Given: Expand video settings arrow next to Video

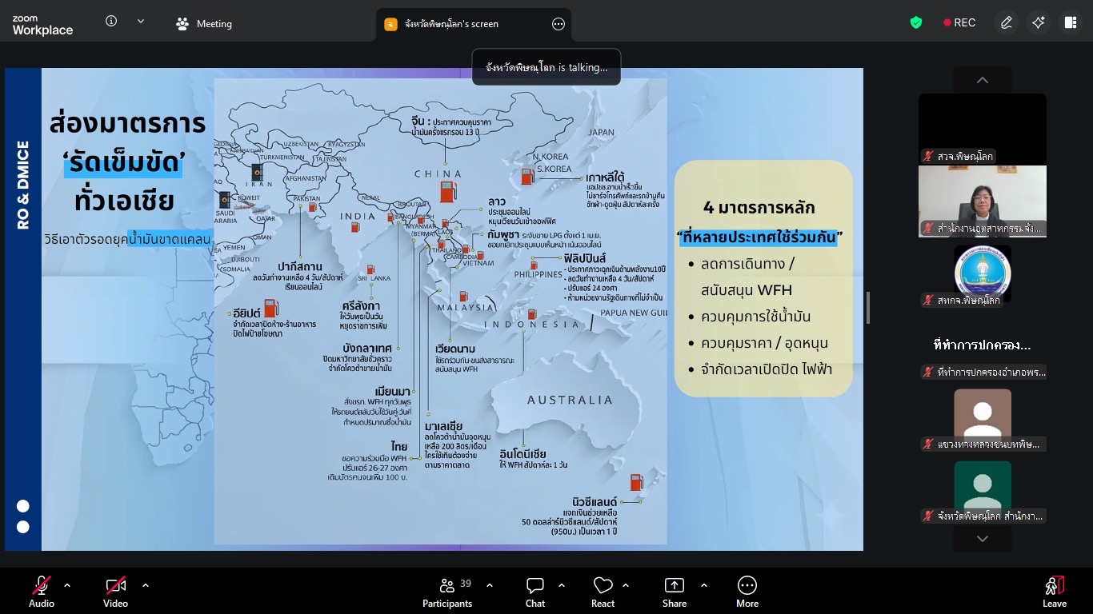Looking at the screenshot, I should (146, 585).
